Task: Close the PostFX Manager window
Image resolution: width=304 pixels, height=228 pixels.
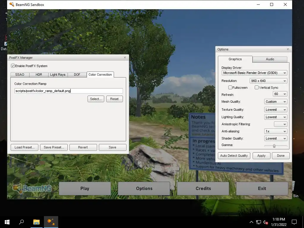Action: click(125, 57)
